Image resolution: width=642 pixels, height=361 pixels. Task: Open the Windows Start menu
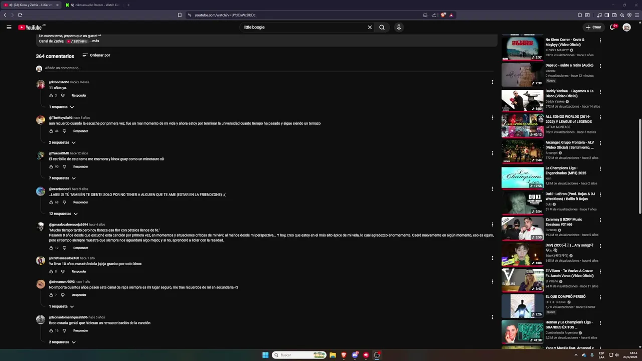click(265, 355)
